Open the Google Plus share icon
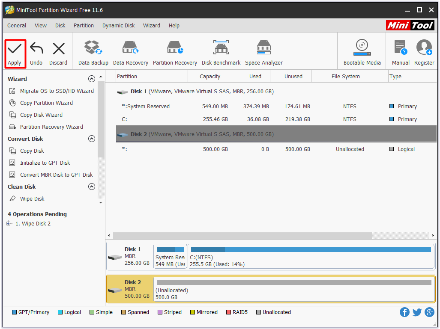This screenshot has height=329, width=440. point(429,312)
